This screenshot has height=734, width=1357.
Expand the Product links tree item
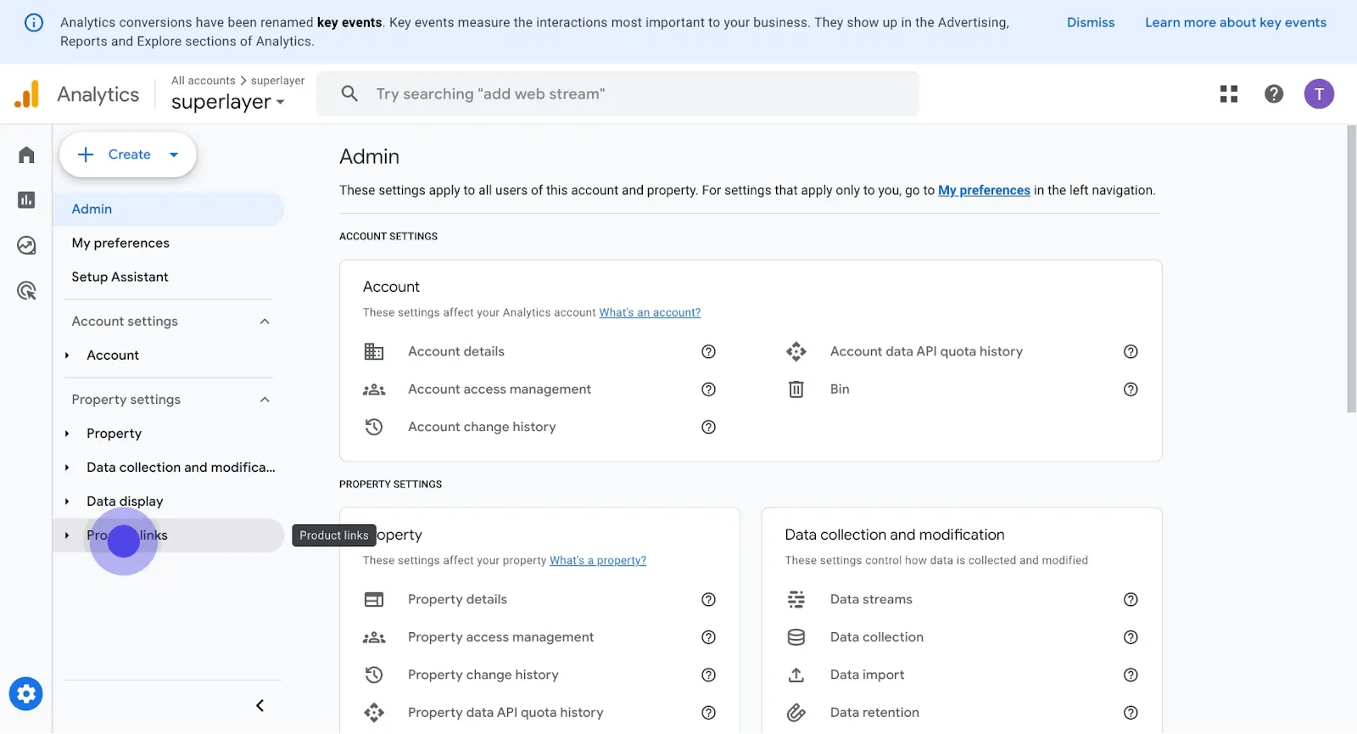click(x=67, y=535)
